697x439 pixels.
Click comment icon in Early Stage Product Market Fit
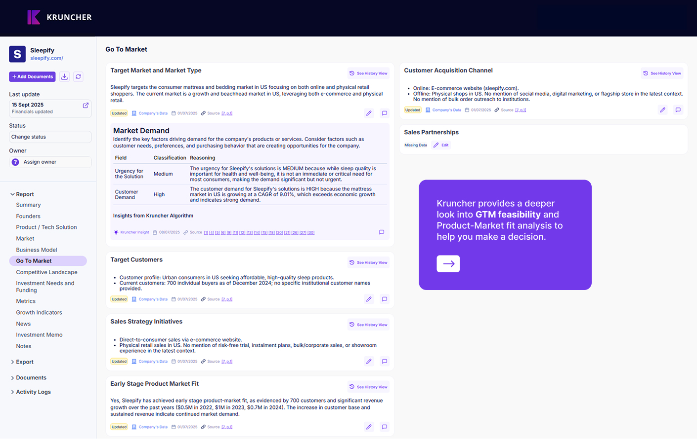click(x=384, y=427)
